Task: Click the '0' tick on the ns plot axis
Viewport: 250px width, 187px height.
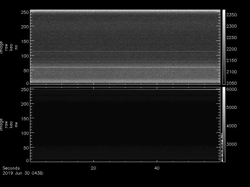Action: pyautogui.click(x=27, y=83)
